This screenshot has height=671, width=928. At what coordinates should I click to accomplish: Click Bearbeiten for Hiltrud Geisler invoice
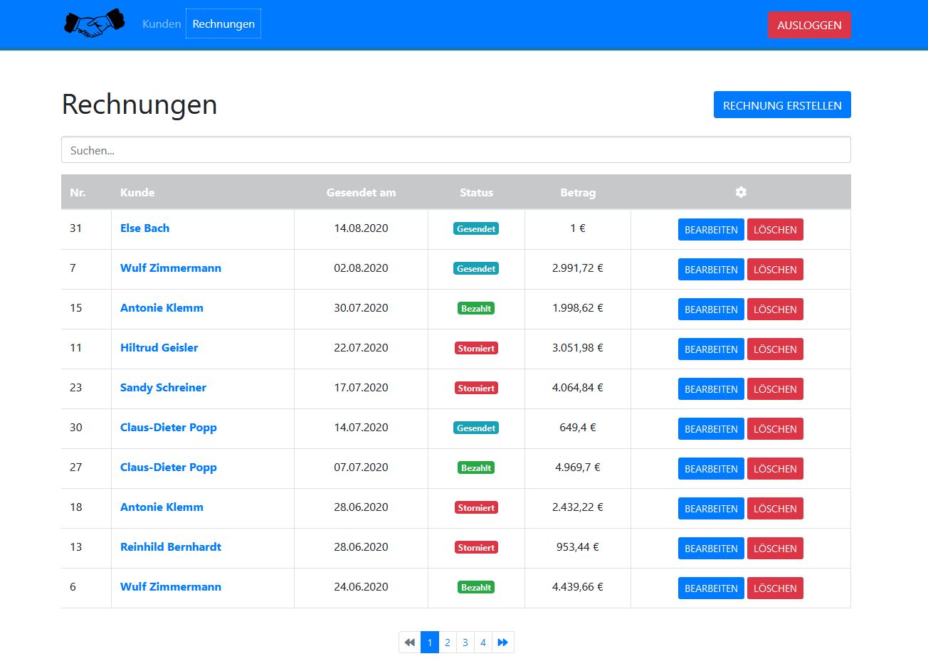click(711, 349)
